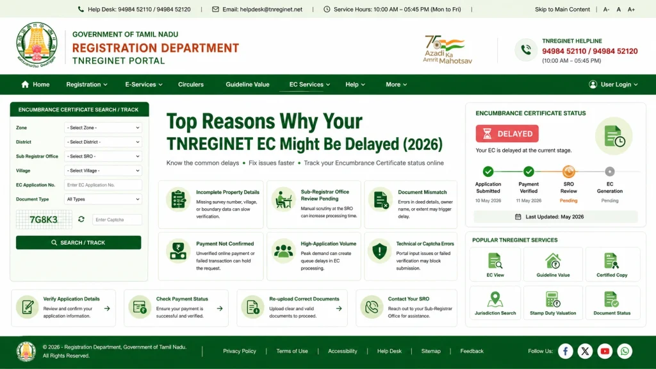Open the Terms of Use link
The height and width of the screenshot is (369, 656).
[x=292, y=351]
